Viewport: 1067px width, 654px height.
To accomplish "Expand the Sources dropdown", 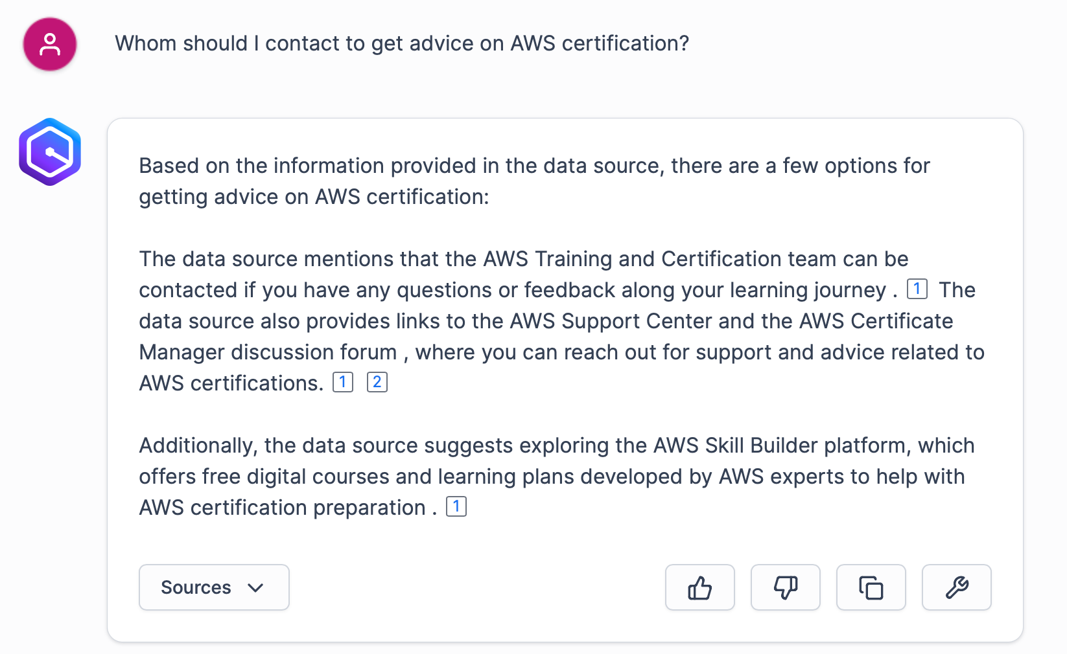I will point(214,587).
